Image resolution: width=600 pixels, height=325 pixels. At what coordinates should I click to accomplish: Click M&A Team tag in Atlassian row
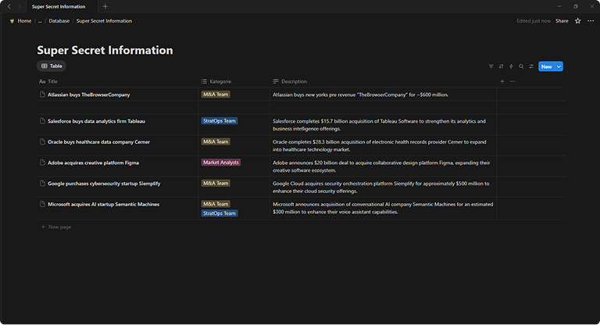click(x=216, y=95)
